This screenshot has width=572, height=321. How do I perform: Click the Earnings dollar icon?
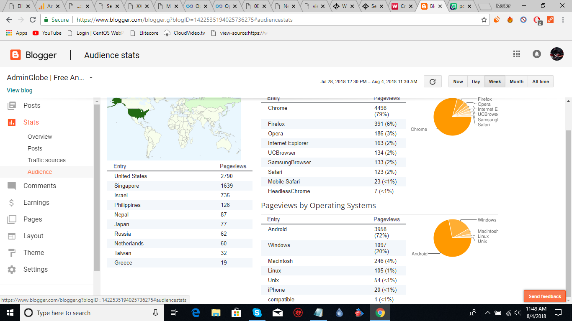point(12,202)
